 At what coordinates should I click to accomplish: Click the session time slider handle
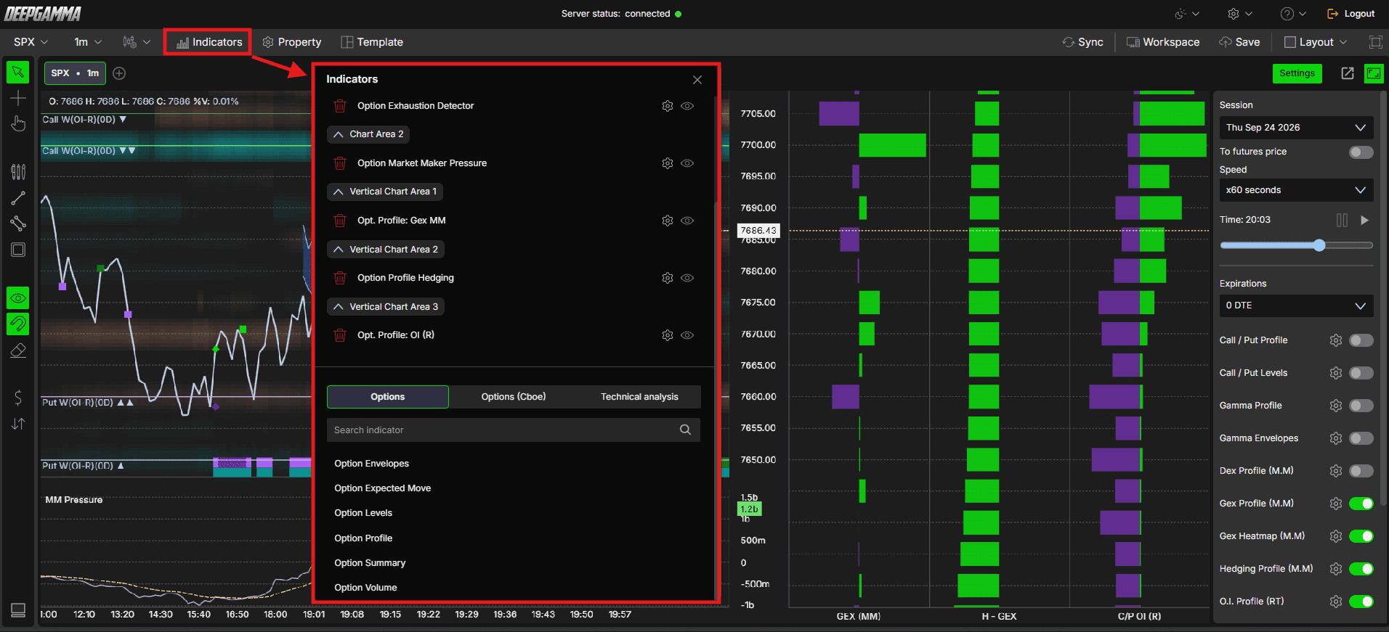(1319, 245)
